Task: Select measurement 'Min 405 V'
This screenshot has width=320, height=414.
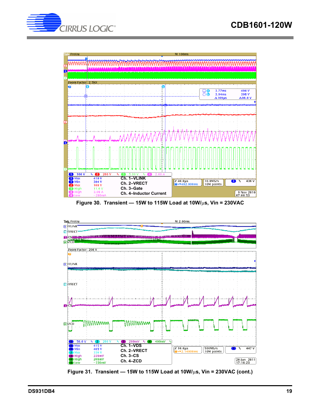Action: pyautogui.click(x=86, y=349)
